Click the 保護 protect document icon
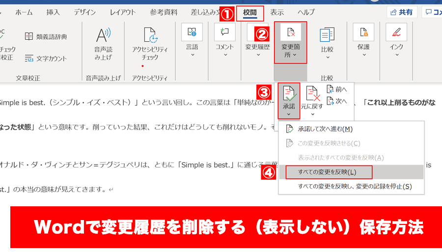 point(363,32)
